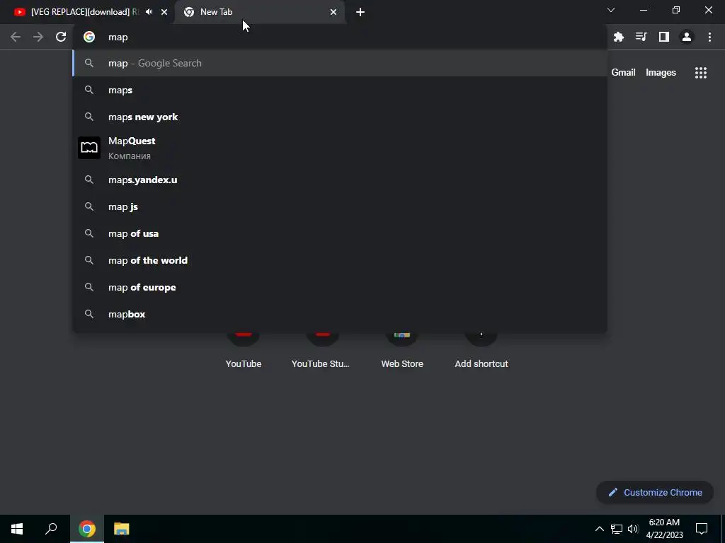The image size is (725, 543).
Task: Close the YouTube VEG REPLACE tab
Action: tap(164, 12)
